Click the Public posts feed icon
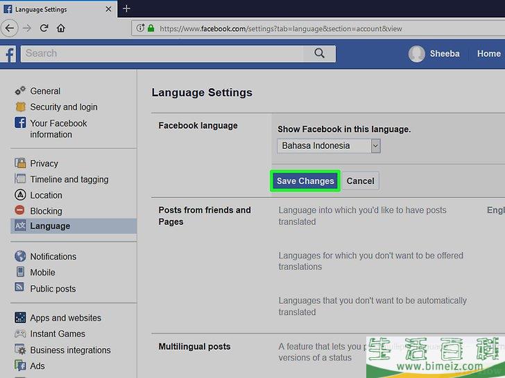 tap(19, 287)
